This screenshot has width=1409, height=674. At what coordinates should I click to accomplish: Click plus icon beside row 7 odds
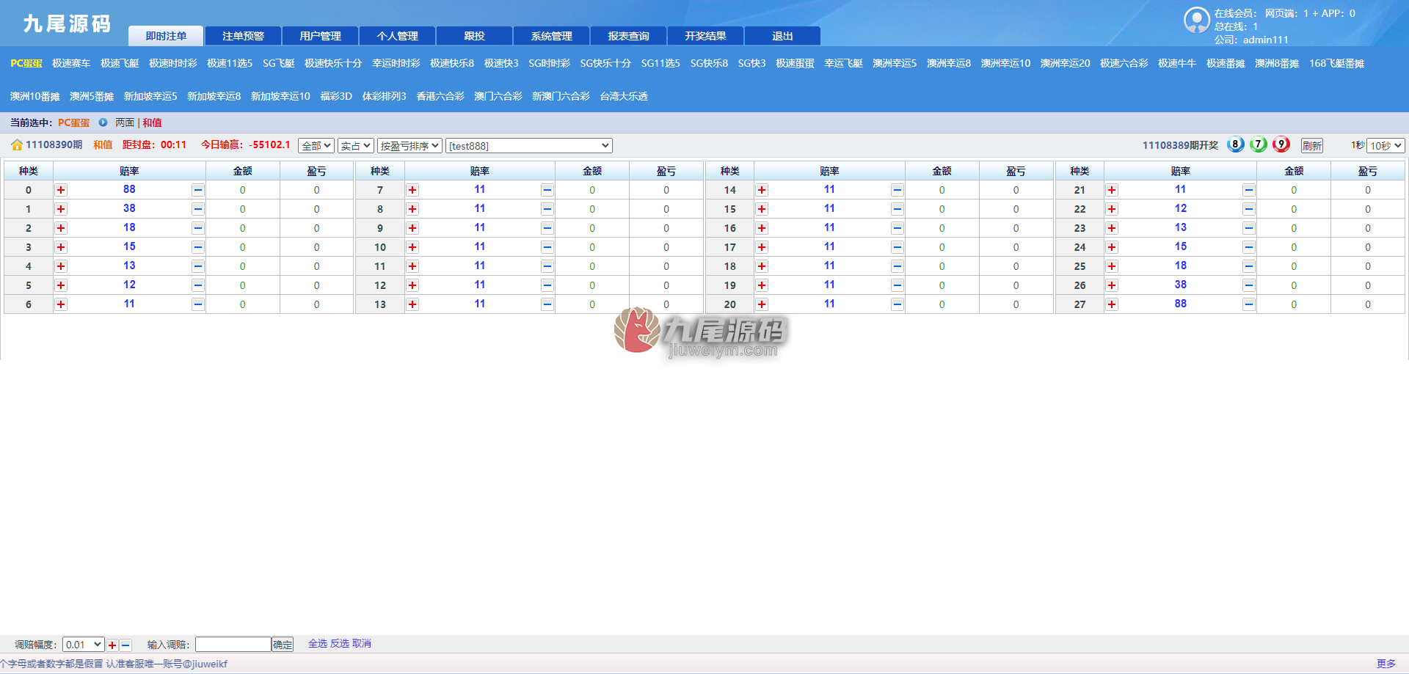tap(412, 190)
